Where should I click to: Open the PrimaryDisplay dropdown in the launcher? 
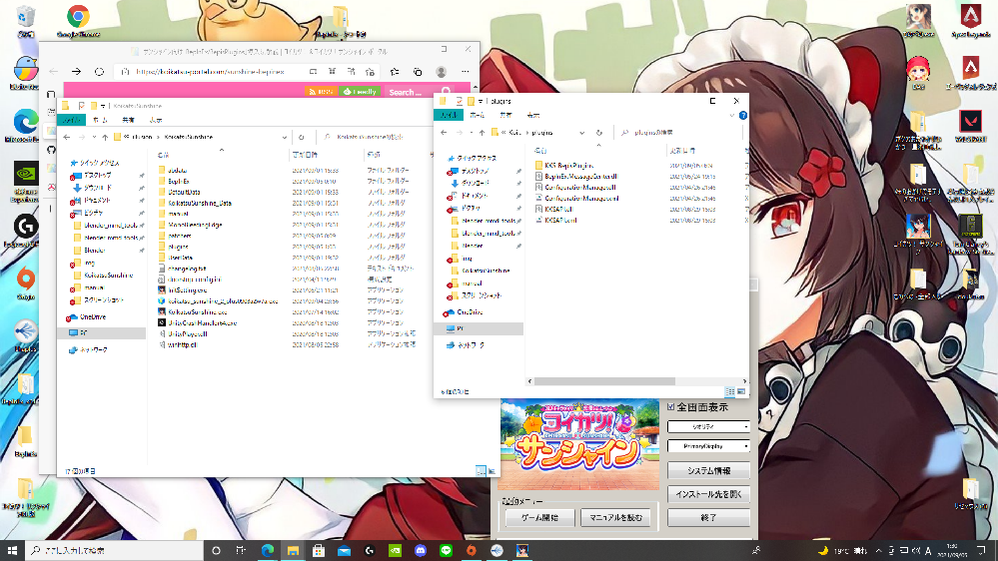point(708,446)
